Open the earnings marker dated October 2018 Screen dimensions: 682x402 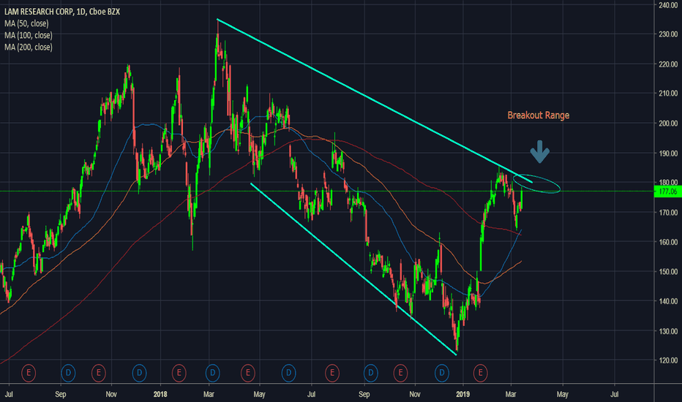pyautogui.click(x=400, y=373)
